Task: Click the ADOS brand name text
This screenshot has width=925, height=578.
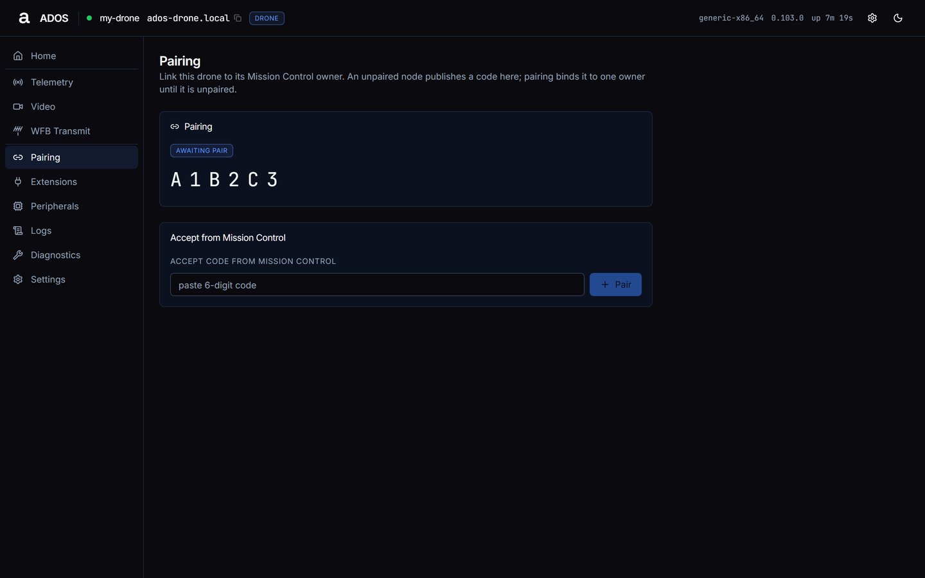Action: point(54,18)
